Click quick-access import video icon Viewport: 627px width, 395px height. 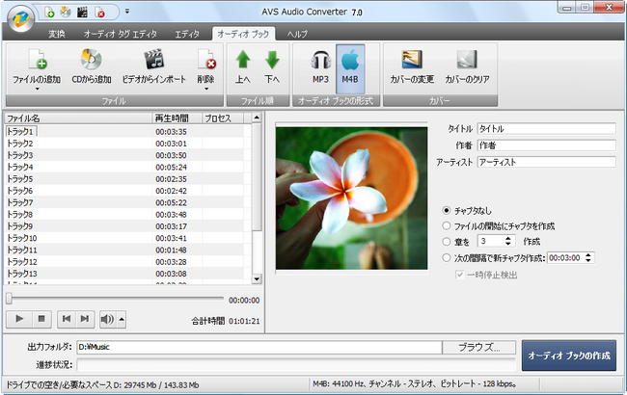82,13
